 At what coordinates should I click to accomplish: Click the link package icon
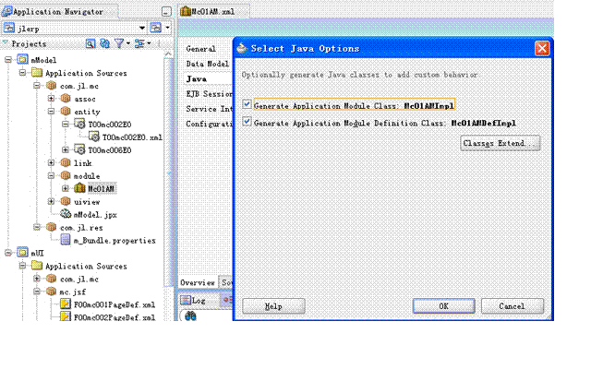[x=66, y=162]
